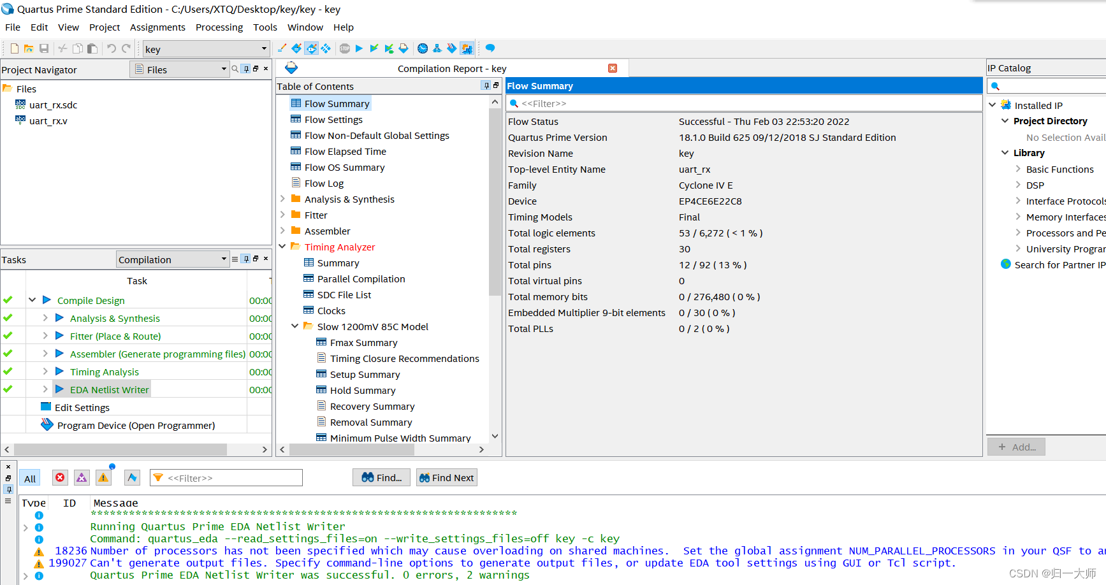
Task: Pin the Tasks panel
Action: coord(246,259)
